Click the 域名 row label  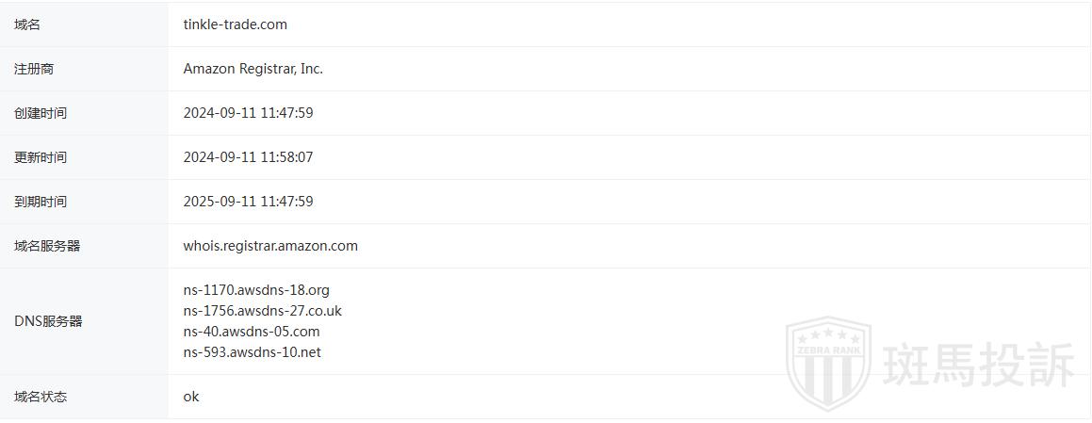pyautogui.click(x=27, y=24)
